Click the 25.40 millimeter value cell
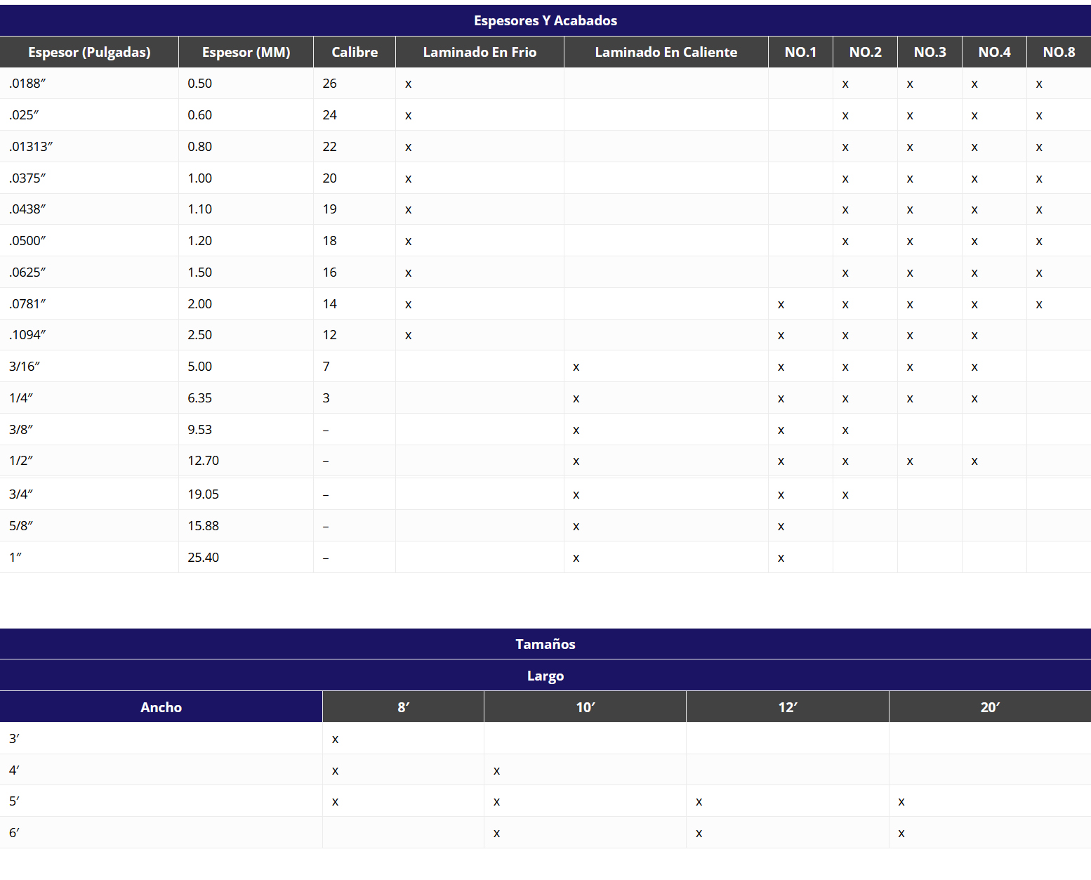The width and height of the screenshot is (1091, 880). point(203,558)
